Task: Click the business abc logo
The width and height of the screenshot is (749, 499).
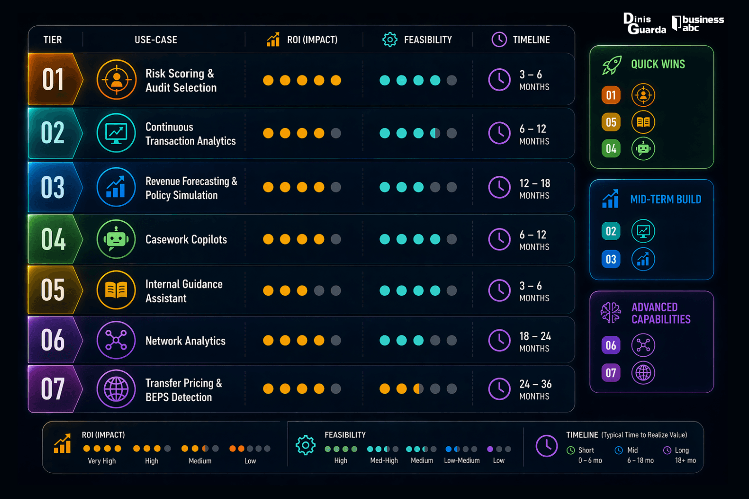Action: [x=698, y=23]
